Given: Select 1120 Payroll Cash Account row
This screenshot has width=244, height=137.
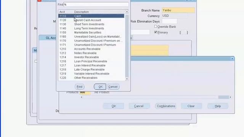Looking at the screenshot, I should point(91,20).
